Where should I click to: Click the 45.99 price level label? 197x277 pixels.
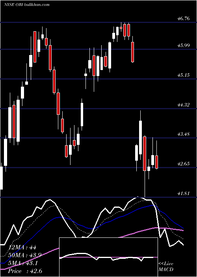tap(184, 46)
